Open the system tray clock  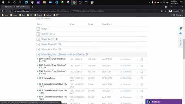coord(174,2)
